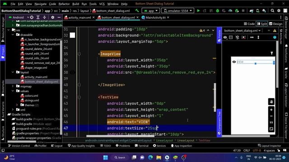The width and height of the screenshot is (289, 162).
Task: Run the app with the green play button
Action: [x=198, y=11]
